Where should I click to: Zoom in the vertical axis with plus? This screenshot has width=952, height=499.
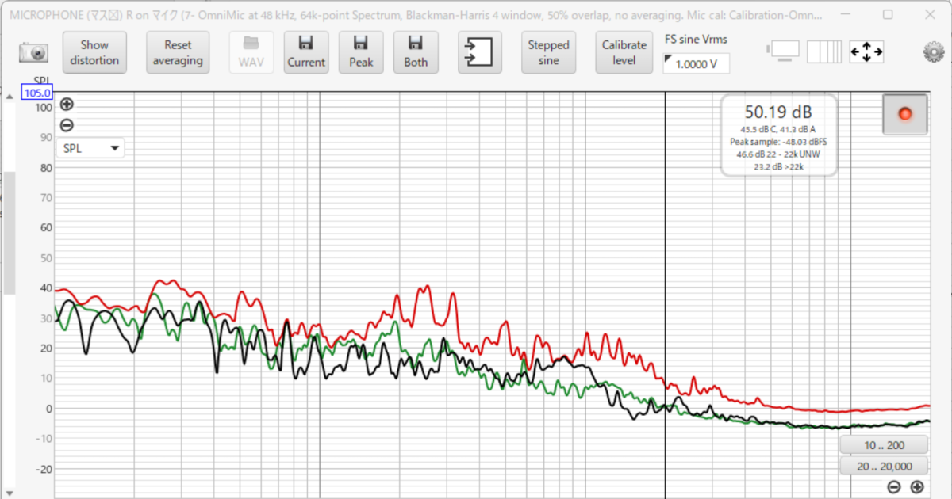[67, 104]
